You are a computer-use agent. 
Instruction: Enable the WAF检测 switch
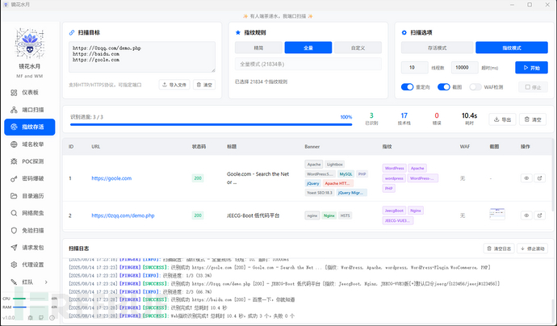[475, 87]
